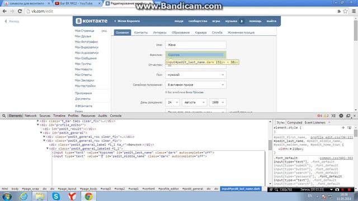Click the page vertical scrollbar thumb
This screenshot has width=358, height=201.
tap(356, 31)
